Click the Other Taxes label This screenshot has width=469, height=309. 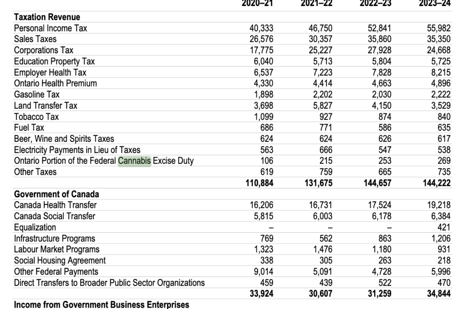click(x=35, y=172)
